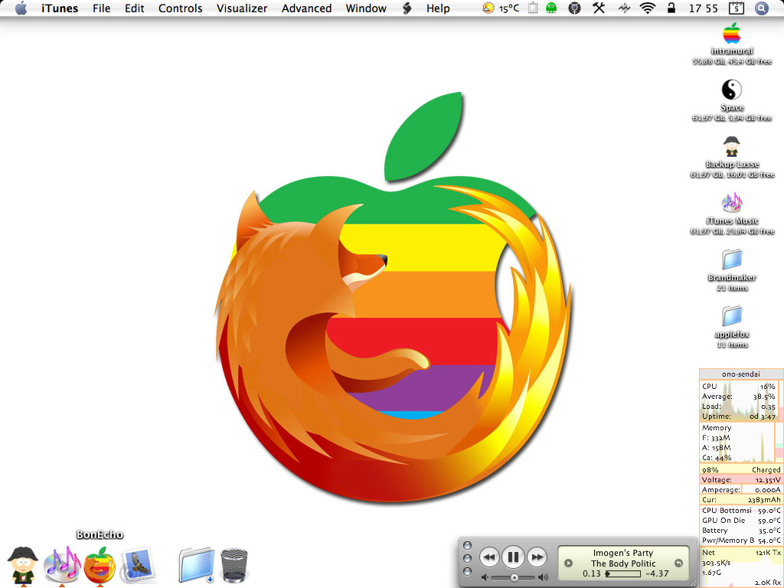Viewport: 784px width, 588px height.
Task: Open the Bluetooth status icon
Action: click(x=625, y=8)
